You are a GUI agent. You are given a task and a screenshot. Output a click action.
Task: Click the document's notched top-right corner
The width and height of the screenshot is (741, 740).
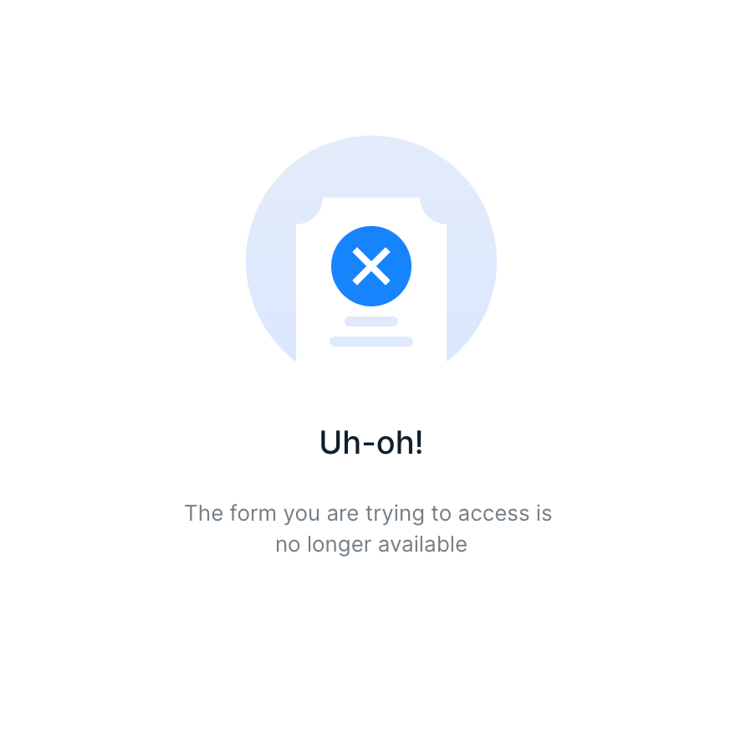[x=433, y=211]
